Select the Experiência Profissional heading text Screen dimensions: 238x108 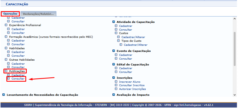[25, 25]
